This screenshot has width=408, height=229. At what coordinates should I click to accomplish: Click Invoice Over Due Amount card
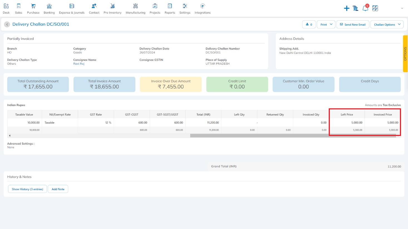point(171,84)
